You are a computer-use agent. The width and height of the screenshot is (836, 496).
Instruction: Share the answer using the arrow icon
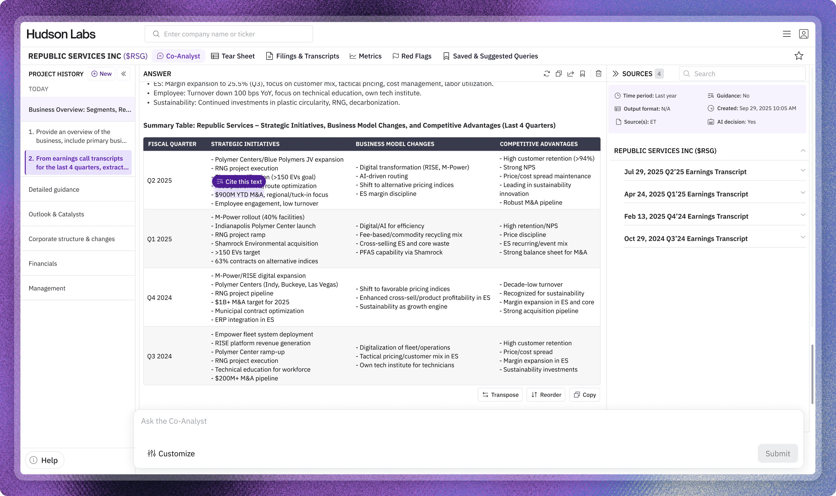[x=571, y=74]
